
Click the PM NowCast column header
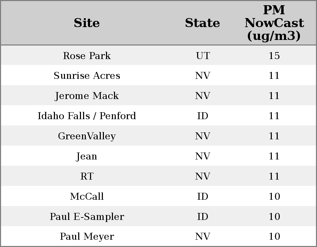[x=274, y=23]
